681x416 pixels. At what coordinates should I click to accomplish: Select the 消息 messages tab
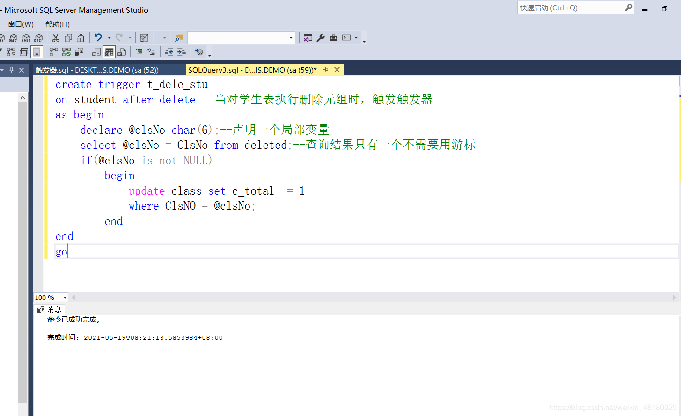(x=50, y=309)
